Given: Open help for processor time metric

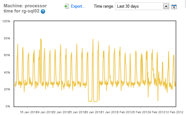Looking at the screenshot, I should 43,12.
